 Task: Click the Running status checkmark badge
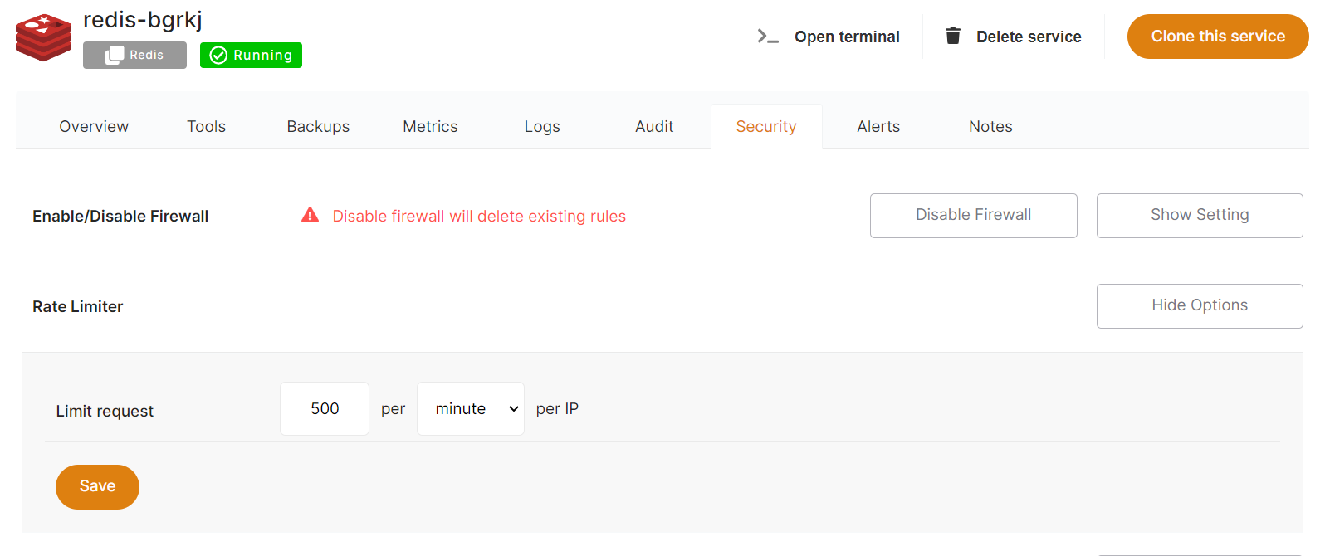[x=251, y=55]
